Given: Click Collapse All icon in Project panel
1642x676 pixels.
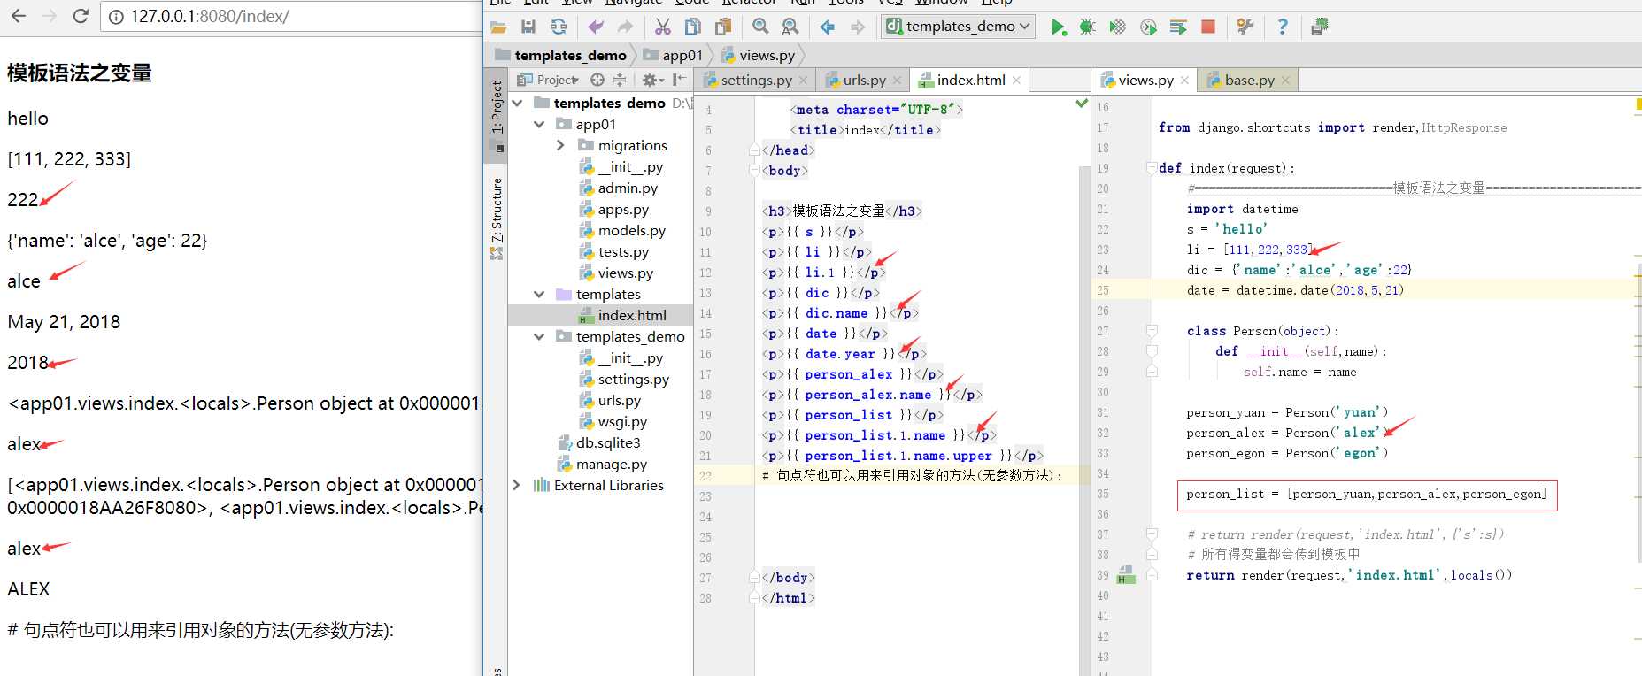Looking at the screenshot, I should point(620,80).
